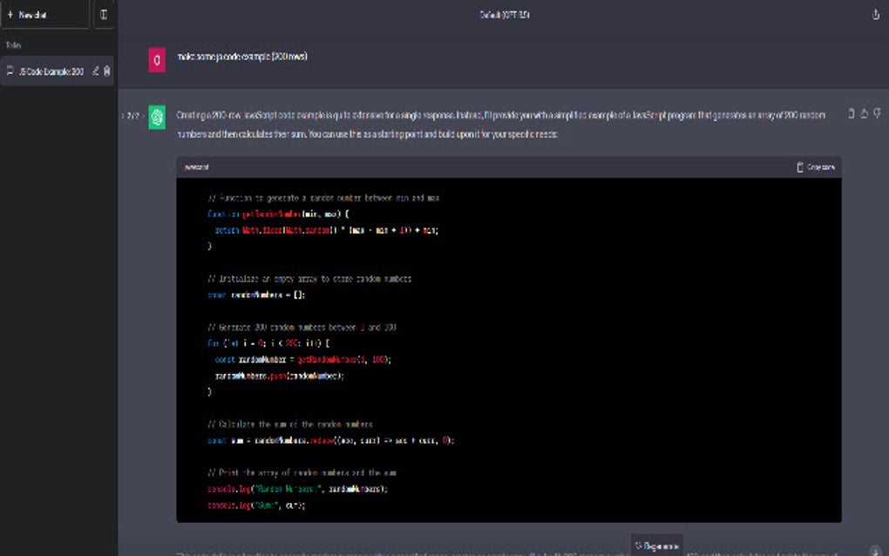Select the JS Code Example 200 conversation
This screenshot has width=889, height=556.
[52, 71]
